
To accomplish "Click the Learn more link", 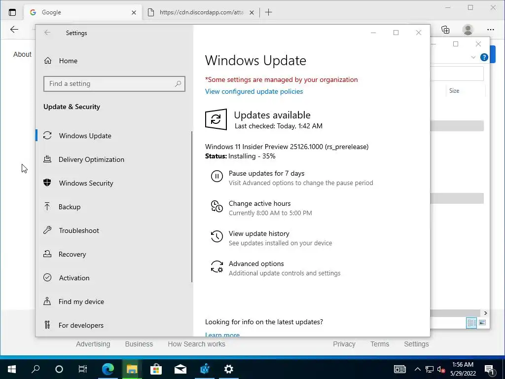I will pos(222,335).
